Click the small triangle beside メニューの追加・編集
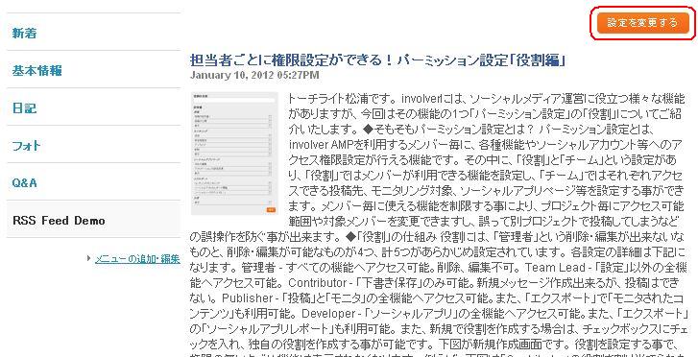 (x=89, y=258)
